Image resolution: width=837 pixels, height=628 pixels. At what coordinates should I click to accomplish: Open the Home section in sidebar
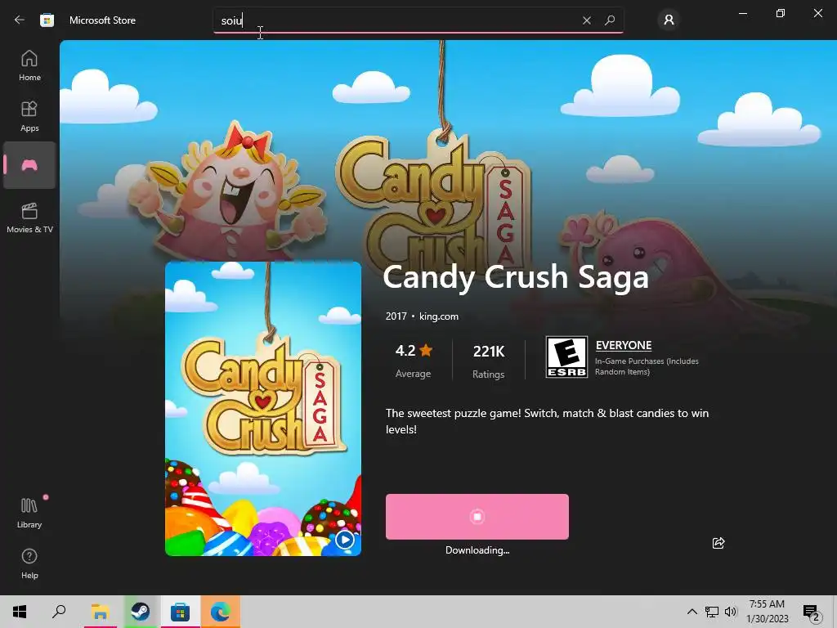coord(29,65)
